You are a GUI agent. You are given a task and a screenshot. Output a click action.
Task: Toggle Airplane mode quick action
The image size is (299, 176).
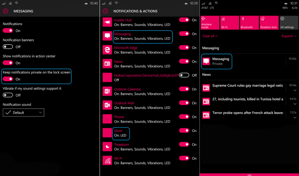click(210, 23)
